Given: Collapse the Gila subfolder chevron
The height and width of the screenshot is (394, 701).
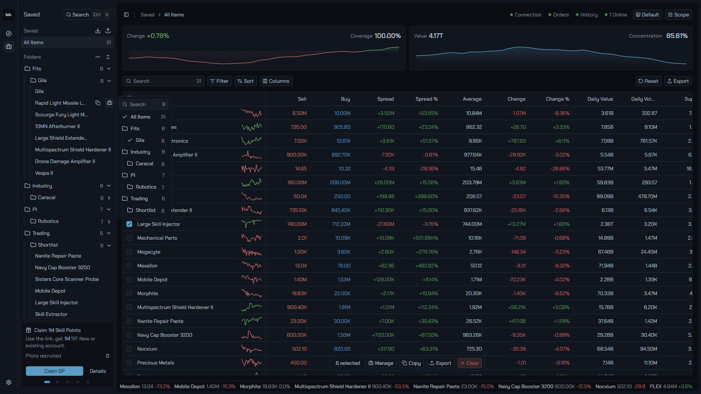Looking at the screenshot, I should 109,81.
